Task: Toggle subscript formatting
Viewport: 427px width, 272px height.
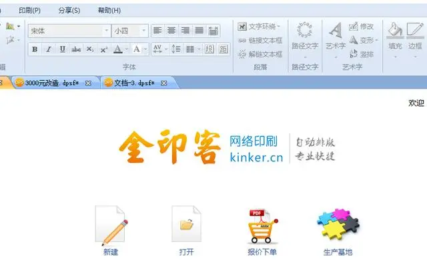Action: point(90,49)
